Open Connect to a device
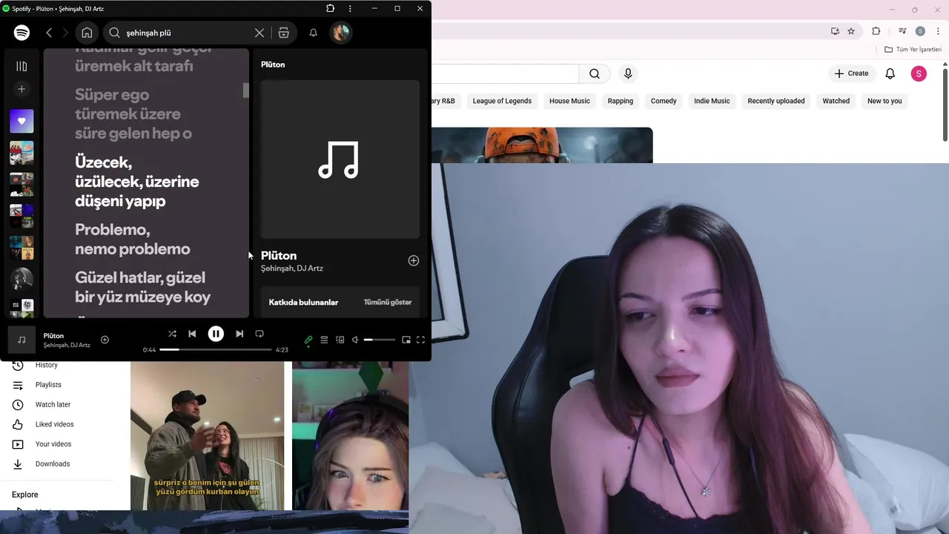The width and height of the screenshot is (949, 534). [340, 340]
